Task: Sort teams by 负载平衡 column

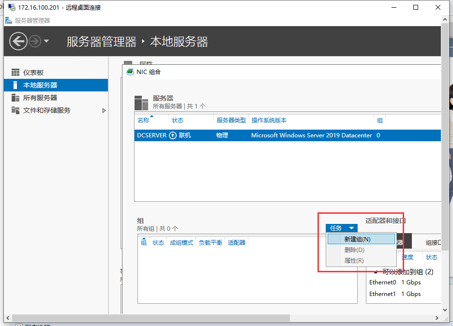Action: coord(211,243)
